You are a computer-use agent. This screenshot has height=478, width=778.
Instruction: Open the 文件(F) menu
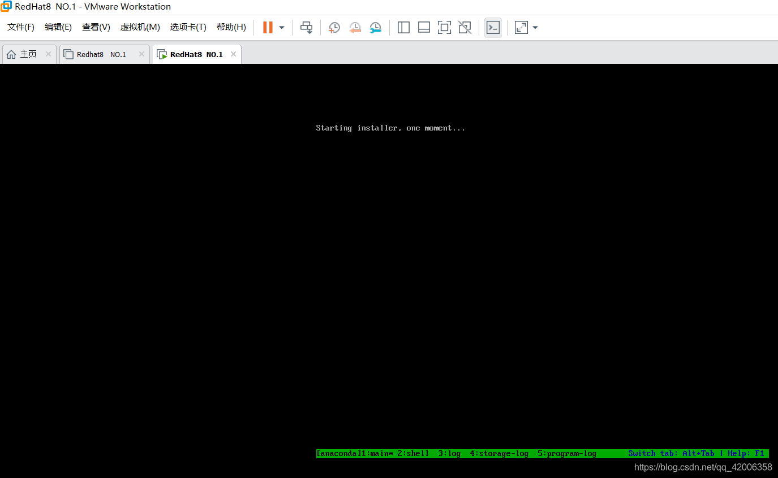coord(21,27)
